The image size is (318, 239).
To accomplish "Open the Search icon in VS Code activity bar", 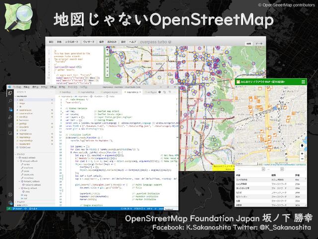I will point(10,101).
